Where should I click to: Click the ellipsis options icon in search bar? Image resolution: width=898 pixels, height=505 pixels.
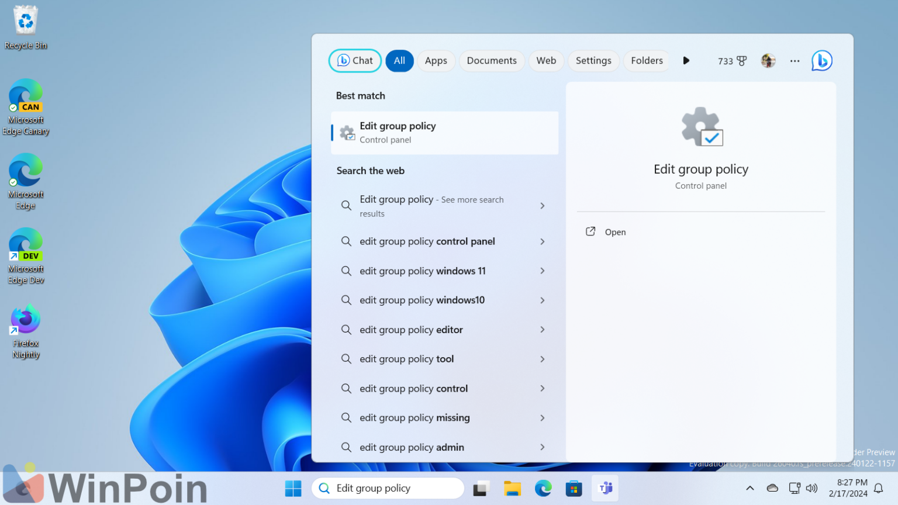(795, 60)
